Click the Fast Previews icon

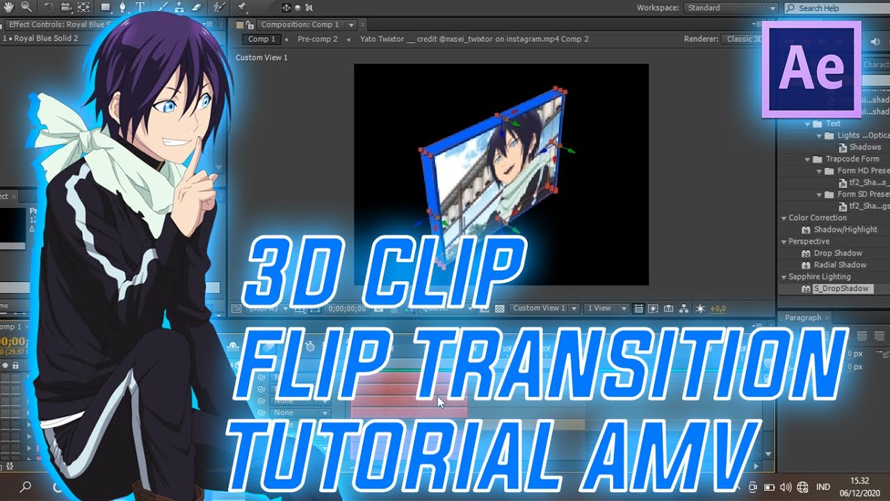tap(654, 308)
